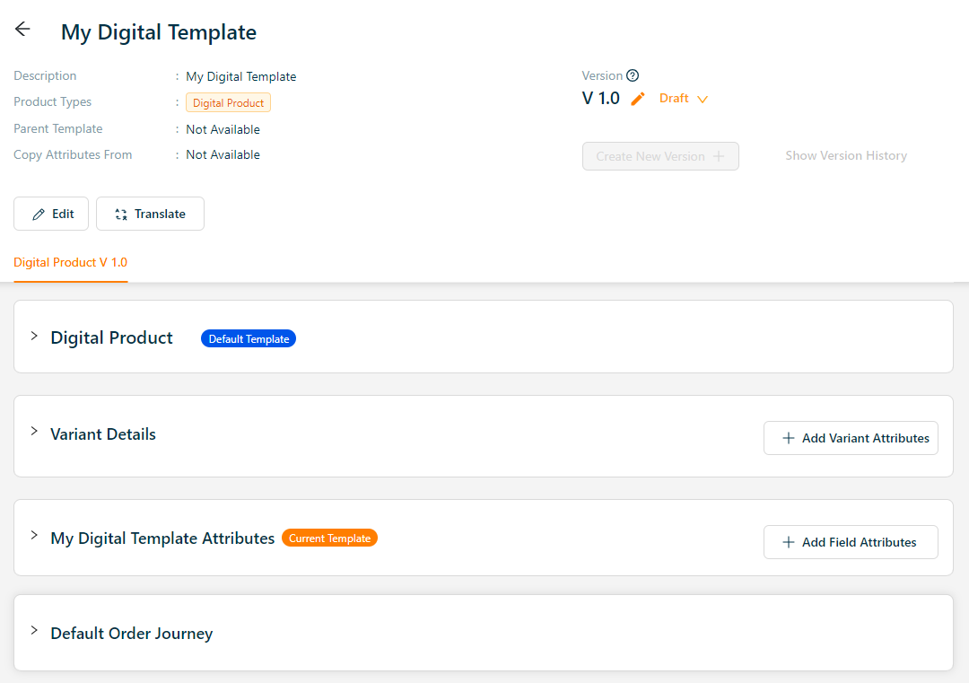Expand the Variant Details section

click(34, 432)
